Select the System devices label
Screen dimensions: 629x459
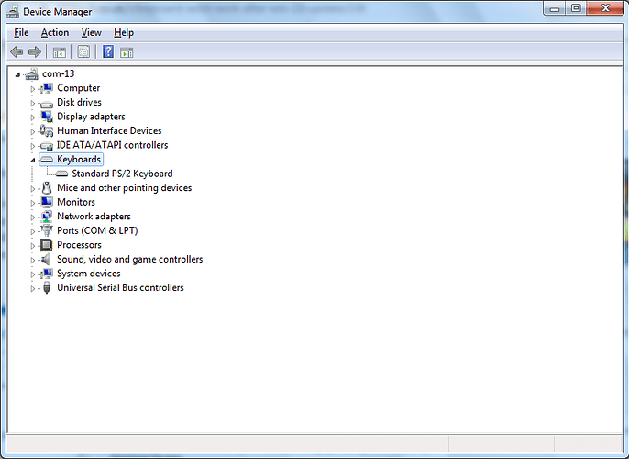point(89,274)
